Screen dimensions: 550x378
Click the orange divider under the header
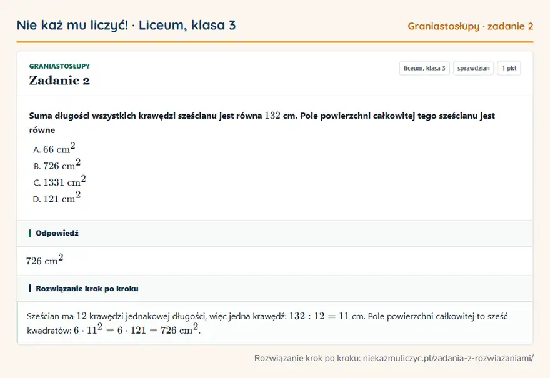tap(275, 42)
